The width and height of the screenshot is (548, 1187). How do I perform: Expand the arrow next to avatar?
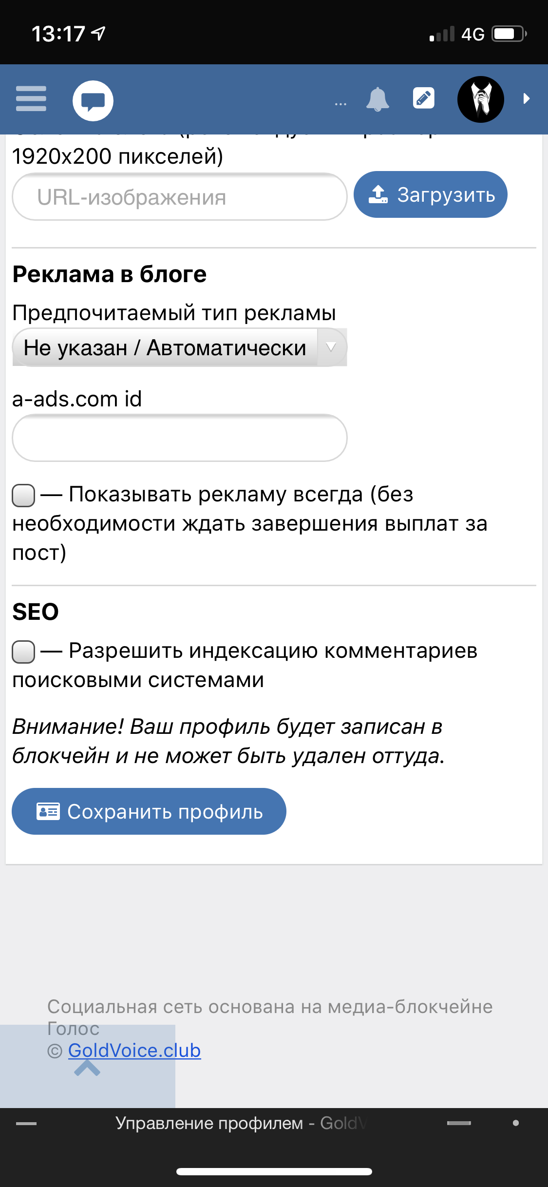526,99
